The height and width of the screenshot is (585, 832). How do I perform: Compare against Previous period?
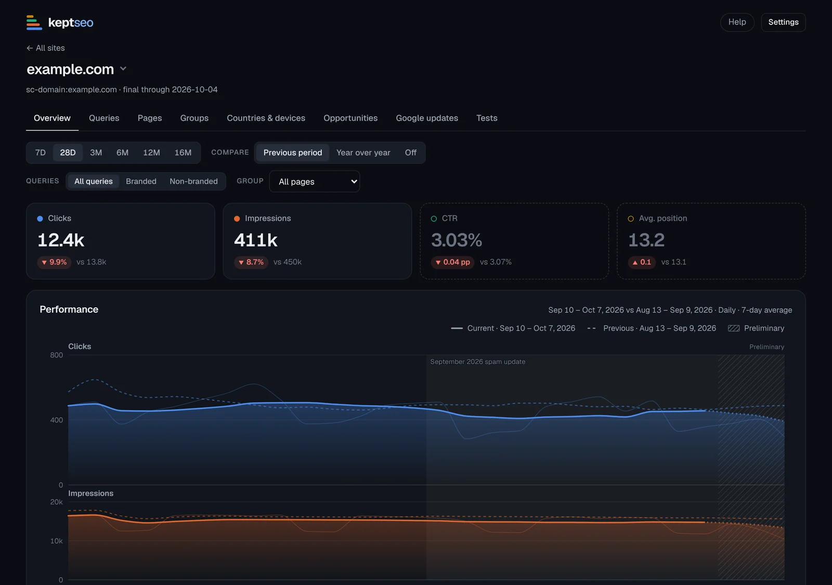click(x=293, y=152)
